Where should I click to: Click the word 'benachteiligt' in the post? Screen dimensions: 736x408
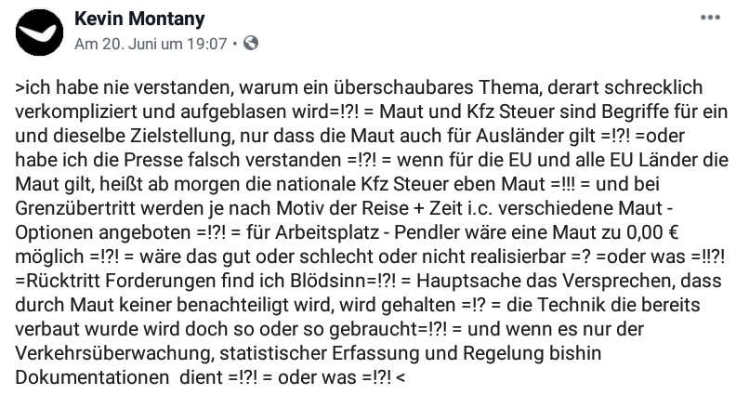click(x=233, y=305)
